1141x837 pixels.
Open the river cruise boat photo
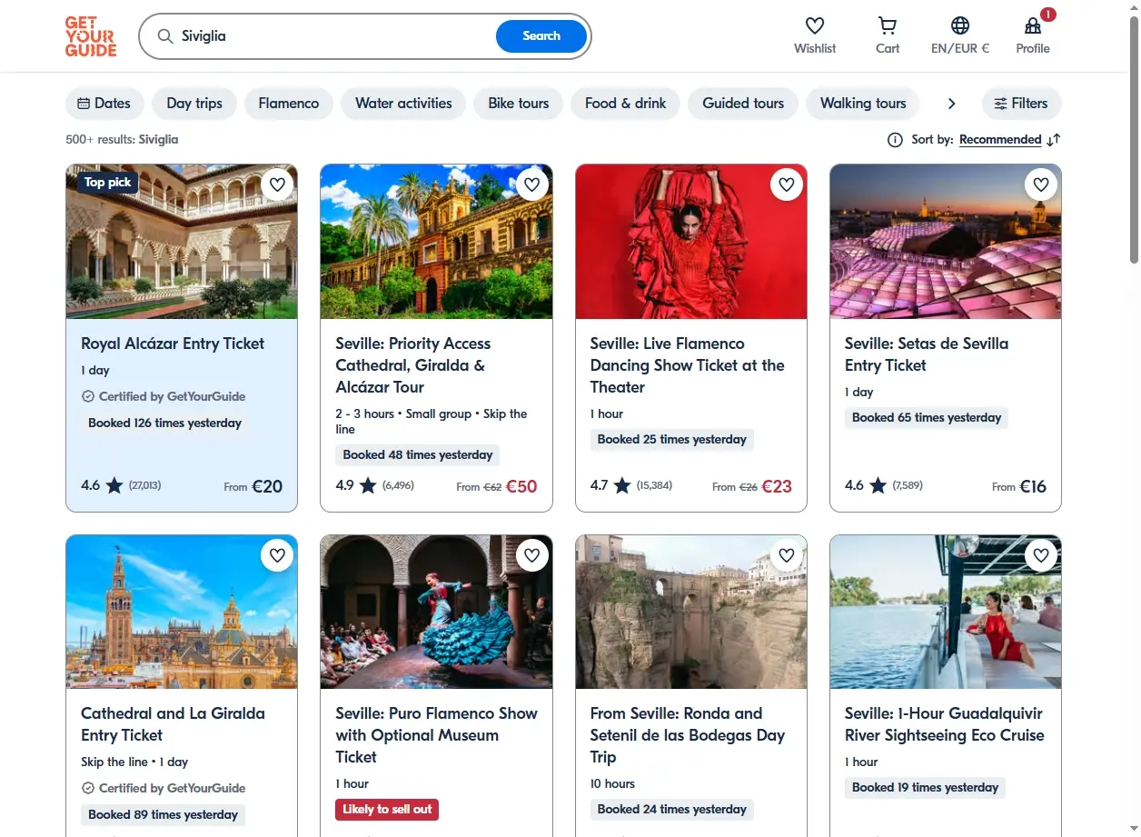tap(946, 612)
